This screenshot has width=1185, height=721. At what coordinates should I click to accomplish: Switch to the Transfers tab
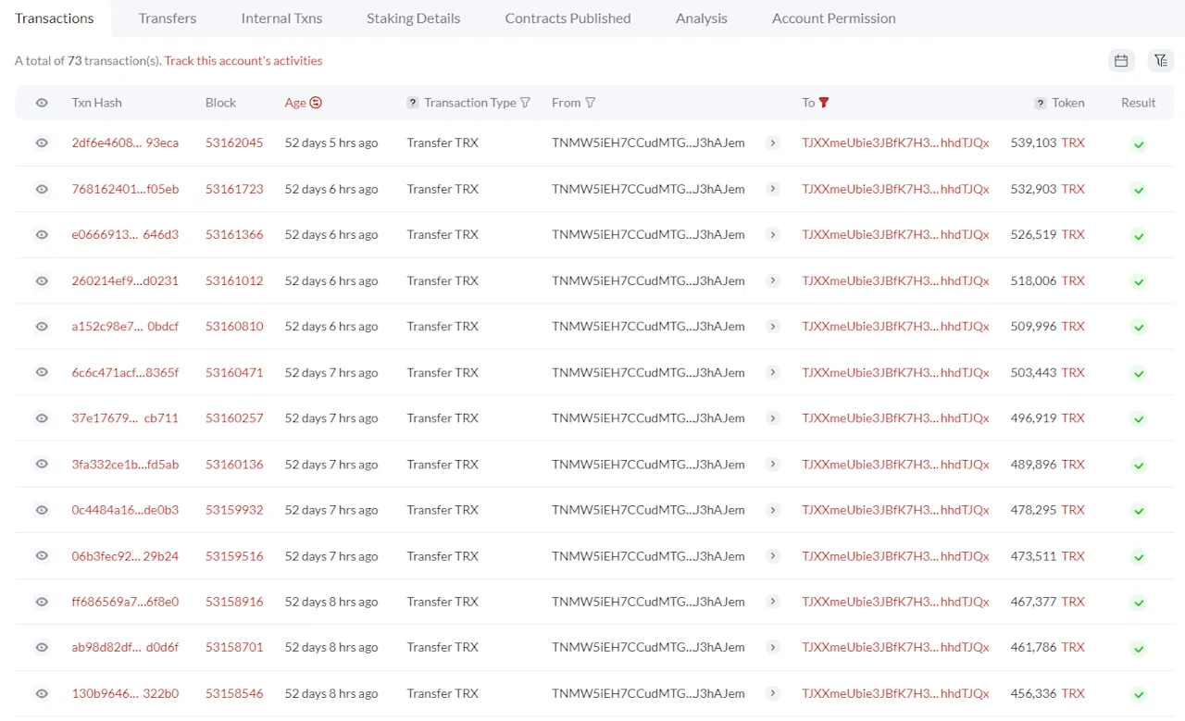coord(168,19)
